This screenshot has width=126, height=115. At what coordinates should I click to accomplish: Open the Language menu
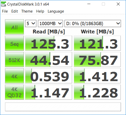[x=56, y=11]
